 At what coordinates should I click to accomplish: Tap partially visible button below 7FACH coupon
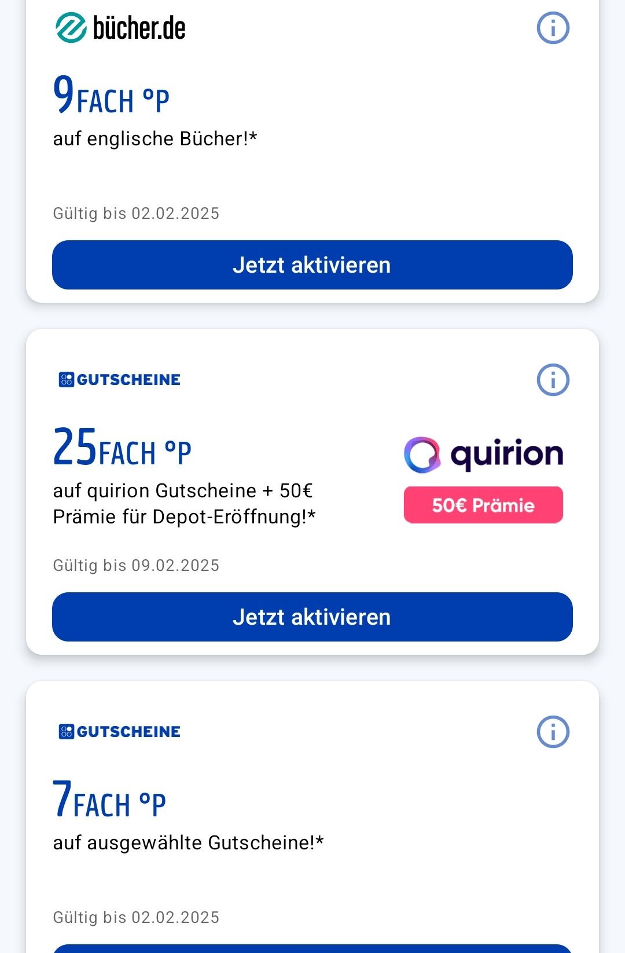(312, 948)
